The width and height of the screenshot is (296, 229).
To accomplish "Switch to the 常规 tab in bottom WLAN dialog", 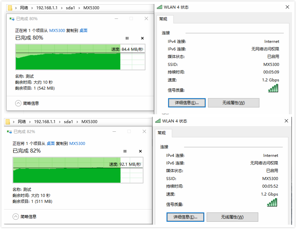I will (163, 133).
